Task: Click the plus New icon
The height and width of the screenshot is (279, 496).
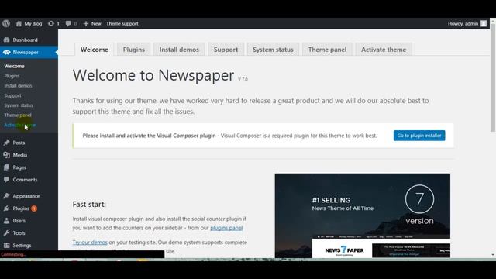Action: click(86, 24)
